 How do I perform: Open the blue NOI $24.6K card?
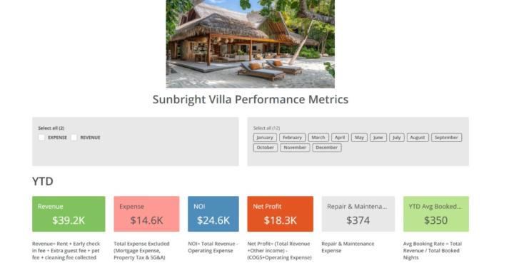(x=213, y=214)
